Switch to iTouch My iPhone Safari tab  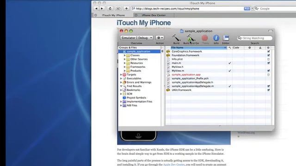[113, 15]
